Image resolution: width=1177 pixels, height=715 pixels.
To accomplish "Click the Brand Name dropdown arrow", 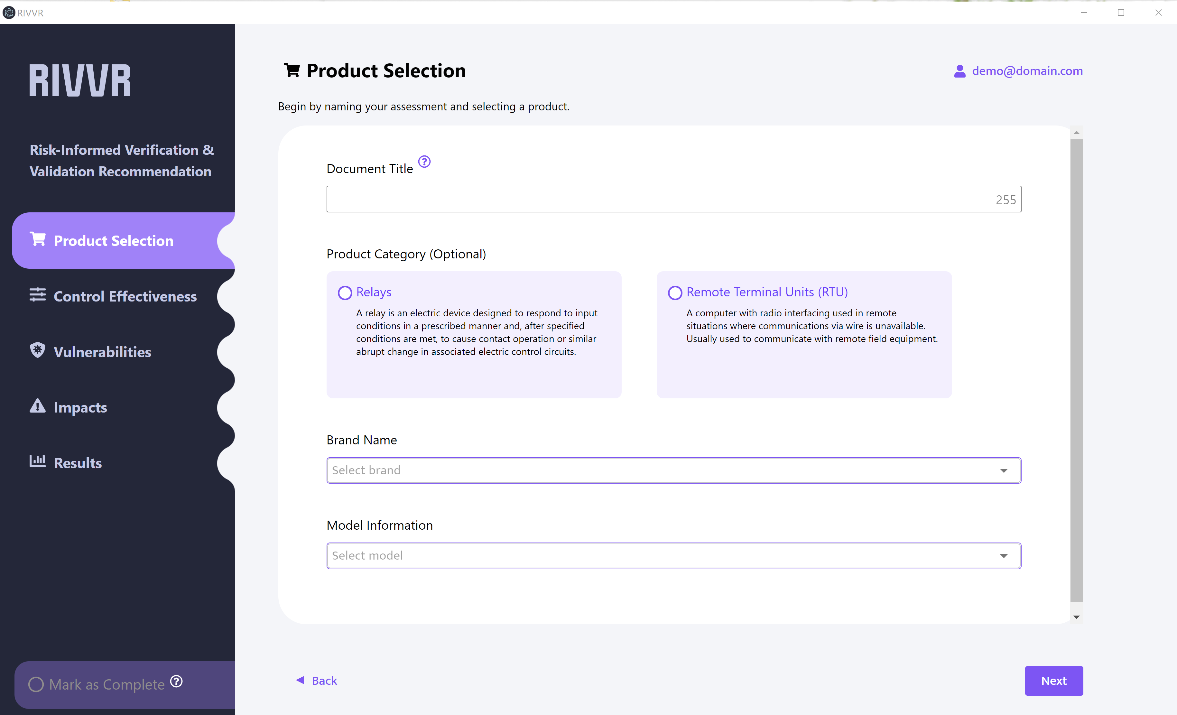I will 1004,471.
